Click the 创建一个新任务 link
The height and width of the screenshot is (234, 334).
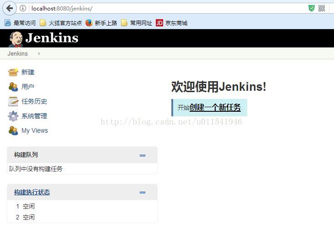(x=215, y=108)
